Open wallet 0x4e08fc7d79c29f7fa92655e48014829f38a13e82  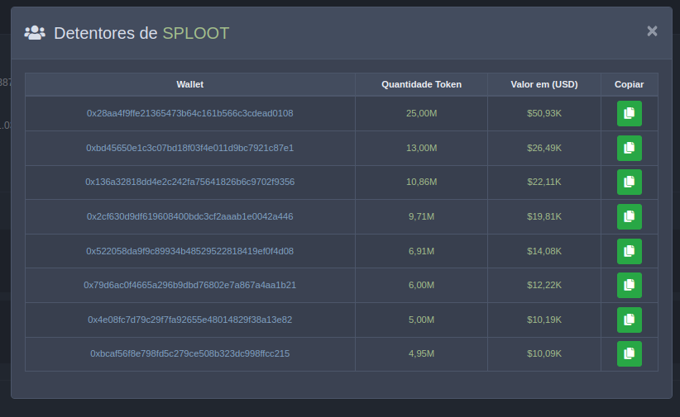coord(190,320)
